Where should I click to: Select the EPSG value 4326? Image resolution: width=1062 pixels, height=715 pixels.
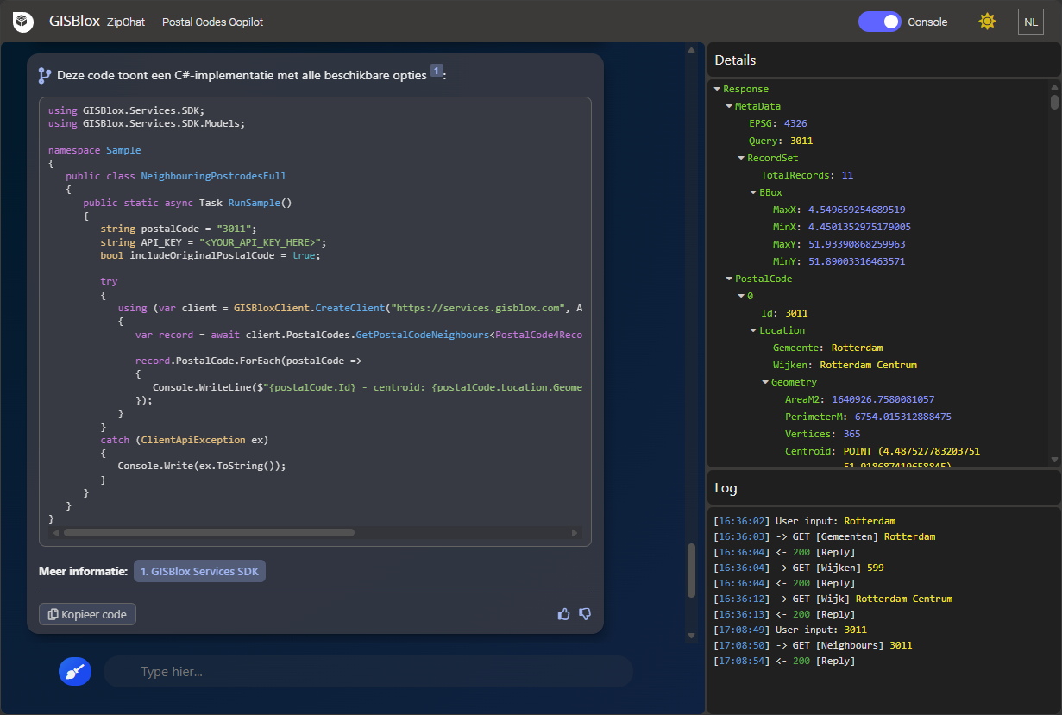[x=795, y=123]
